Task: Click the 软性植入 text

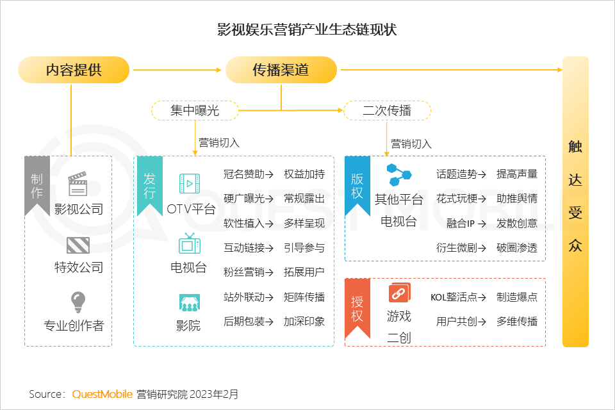Action: [x=244, y=223]
